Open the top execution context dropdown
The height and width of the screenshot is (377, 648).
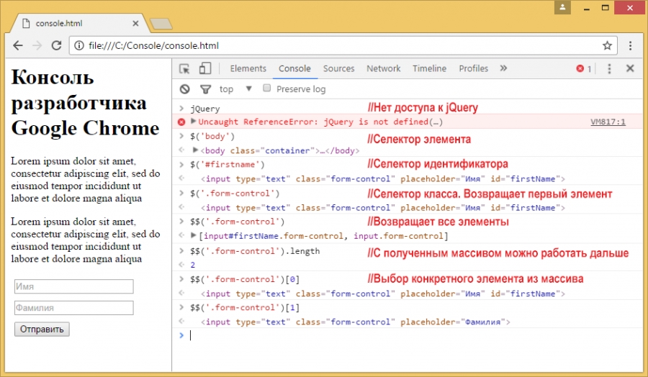[235, 88]
